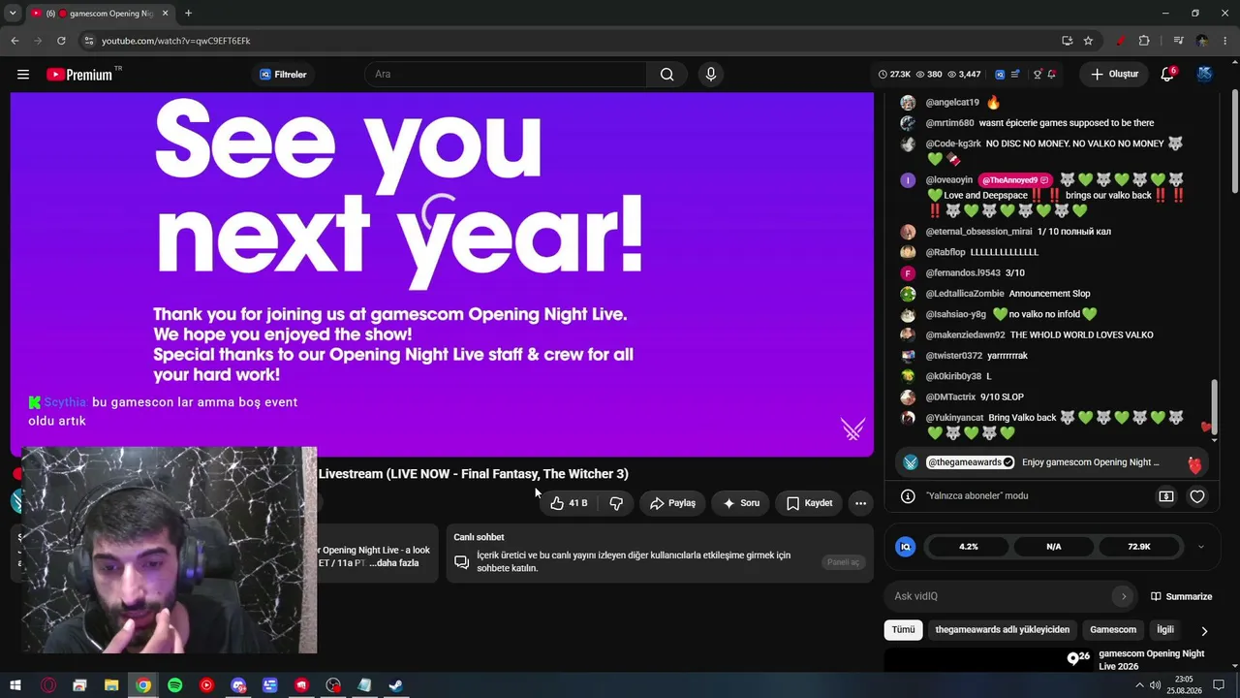Click the install app icon in address bar
Screen dimensions: 1240x698
pos(1067,41)
